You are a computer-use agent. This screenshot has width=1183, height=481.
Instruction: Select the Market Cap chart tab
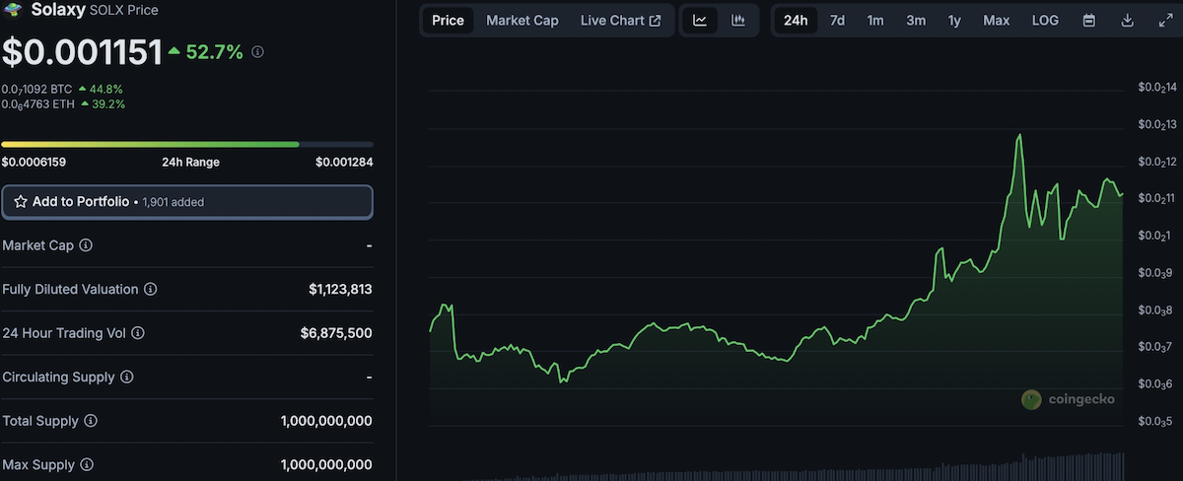(522, 21)
